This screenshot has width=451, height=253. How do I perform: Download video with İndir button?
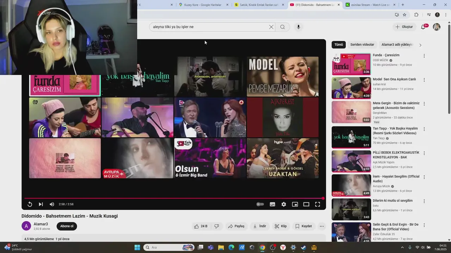coord(260,226)
